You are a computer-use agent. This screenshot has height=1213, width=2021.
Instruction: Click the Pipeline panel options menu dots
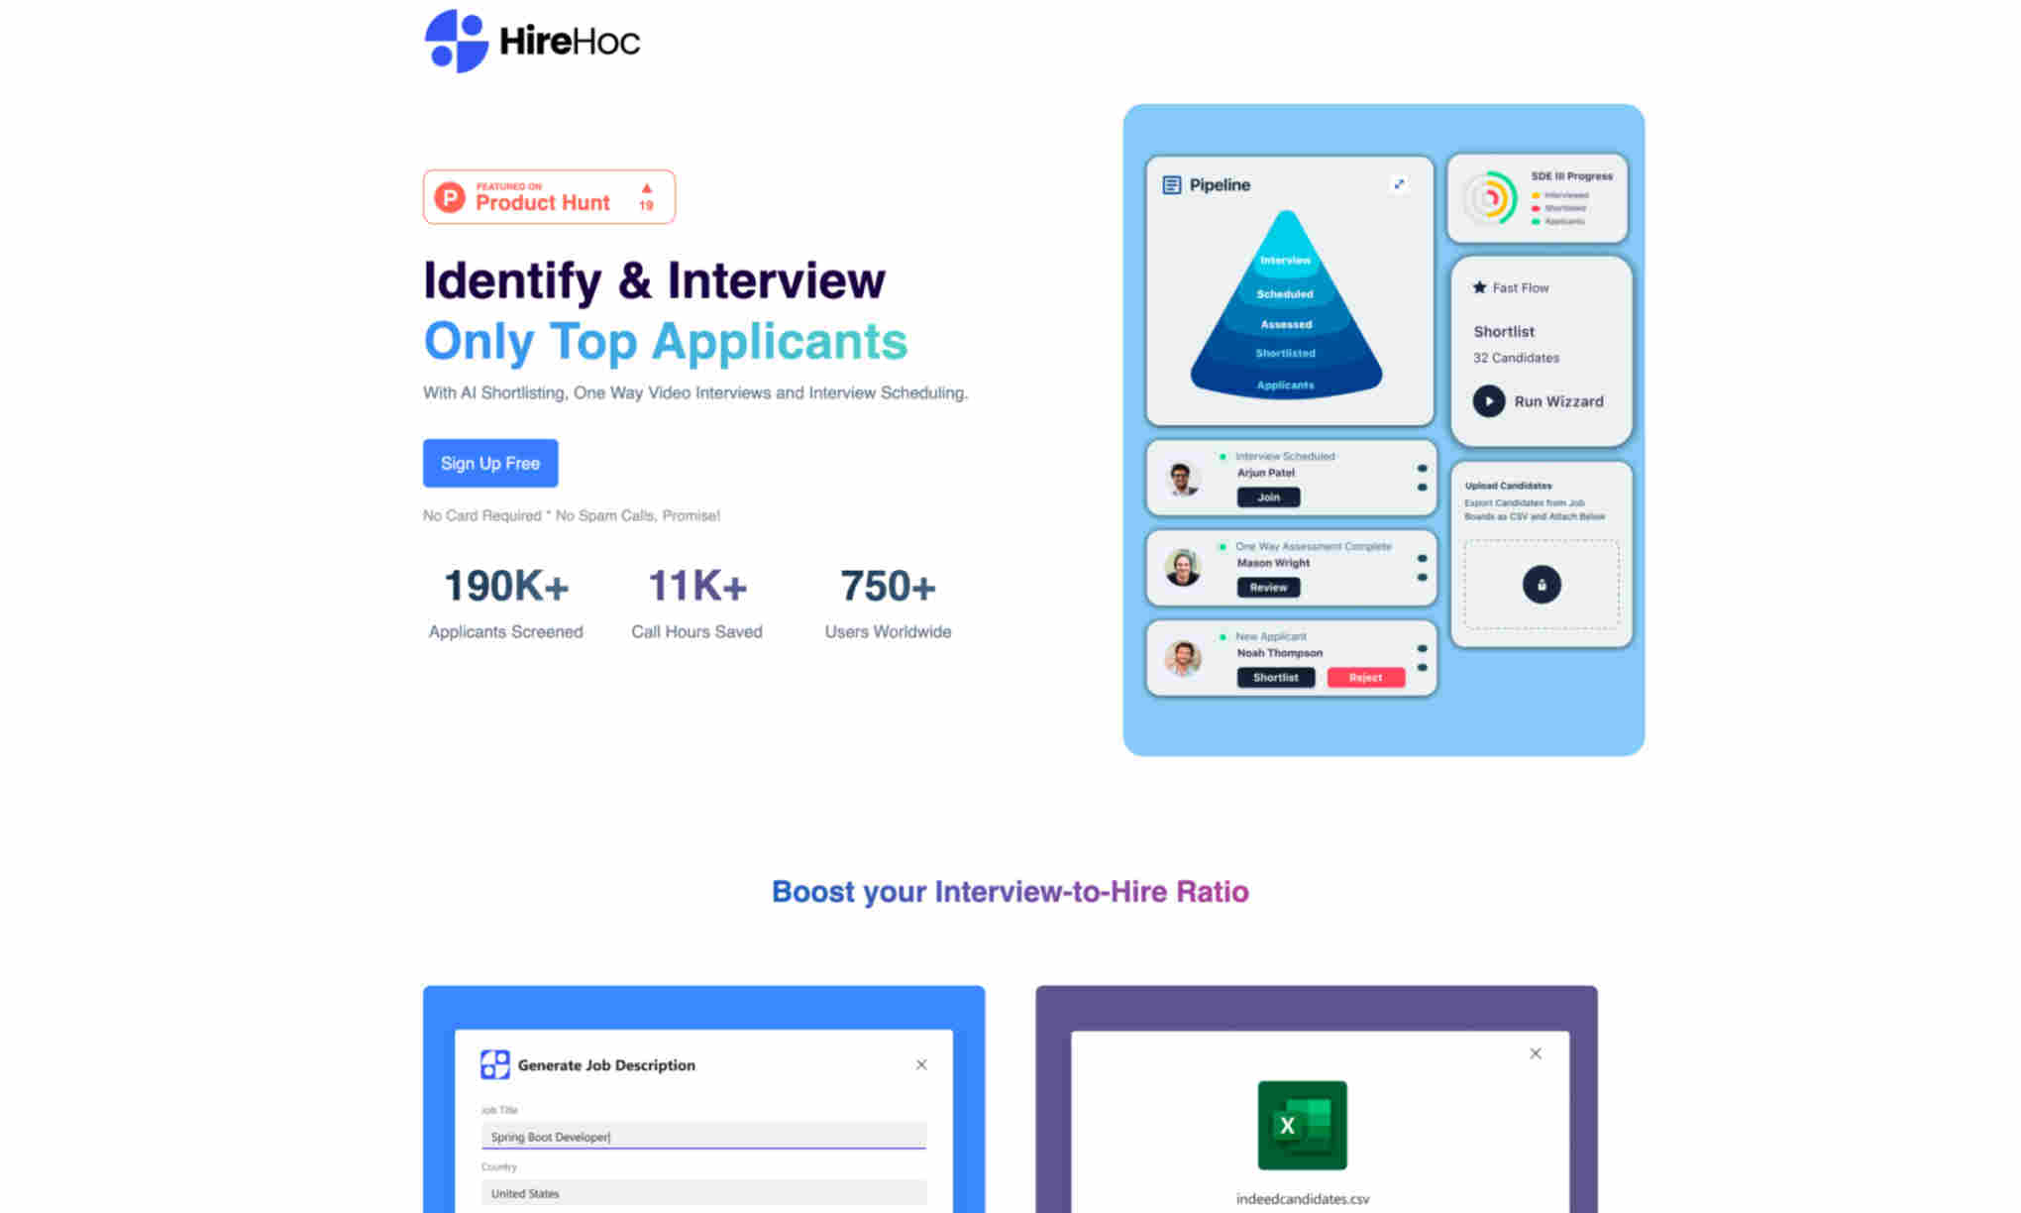pyautogui.click(x=1398, y=183)
